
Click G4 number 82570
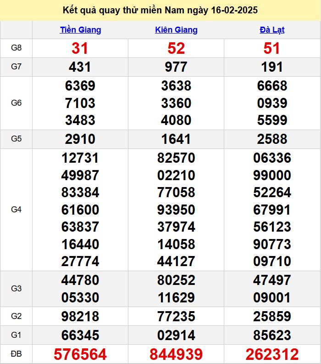[x=176, y=158]
